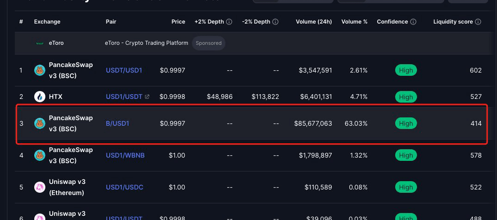Screen dimensions: 497x220
Task: Click PancakeSwap v3 (BSC) name in row 3
Action: pos(71,123)
